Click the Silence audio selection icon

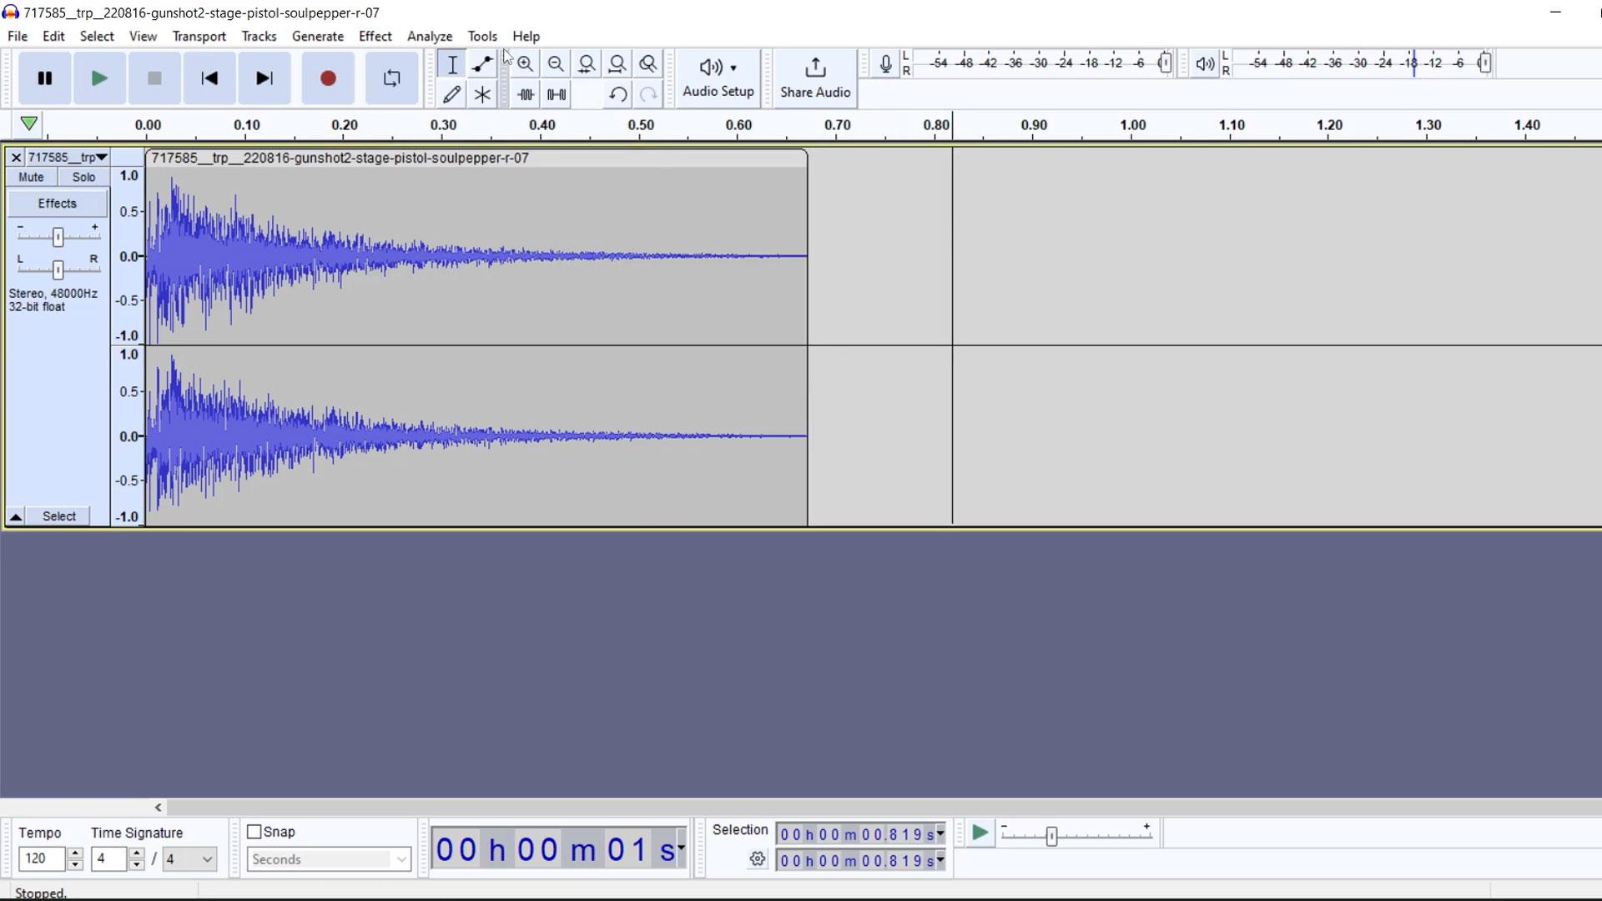click(555, 93)
